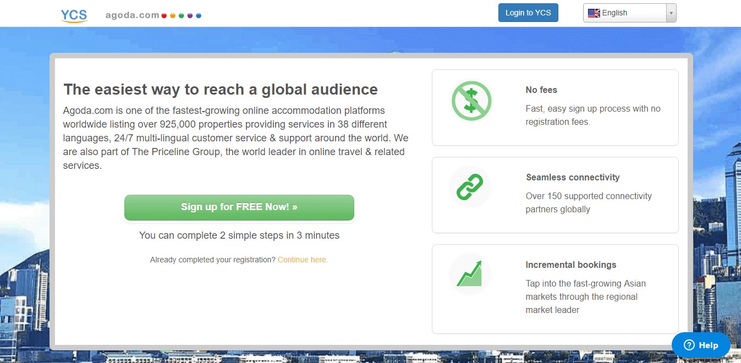Click the Incremental bookings heading
741x363 pixels.
(570, 265)
